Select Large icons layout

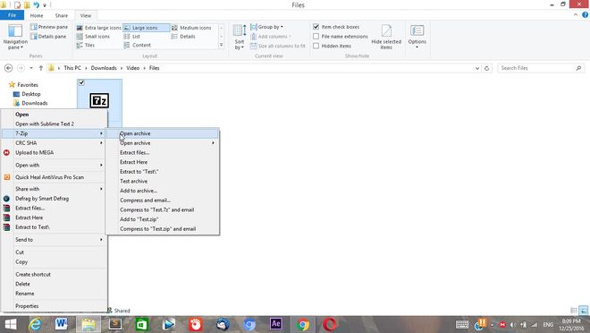tap(146, 28)
